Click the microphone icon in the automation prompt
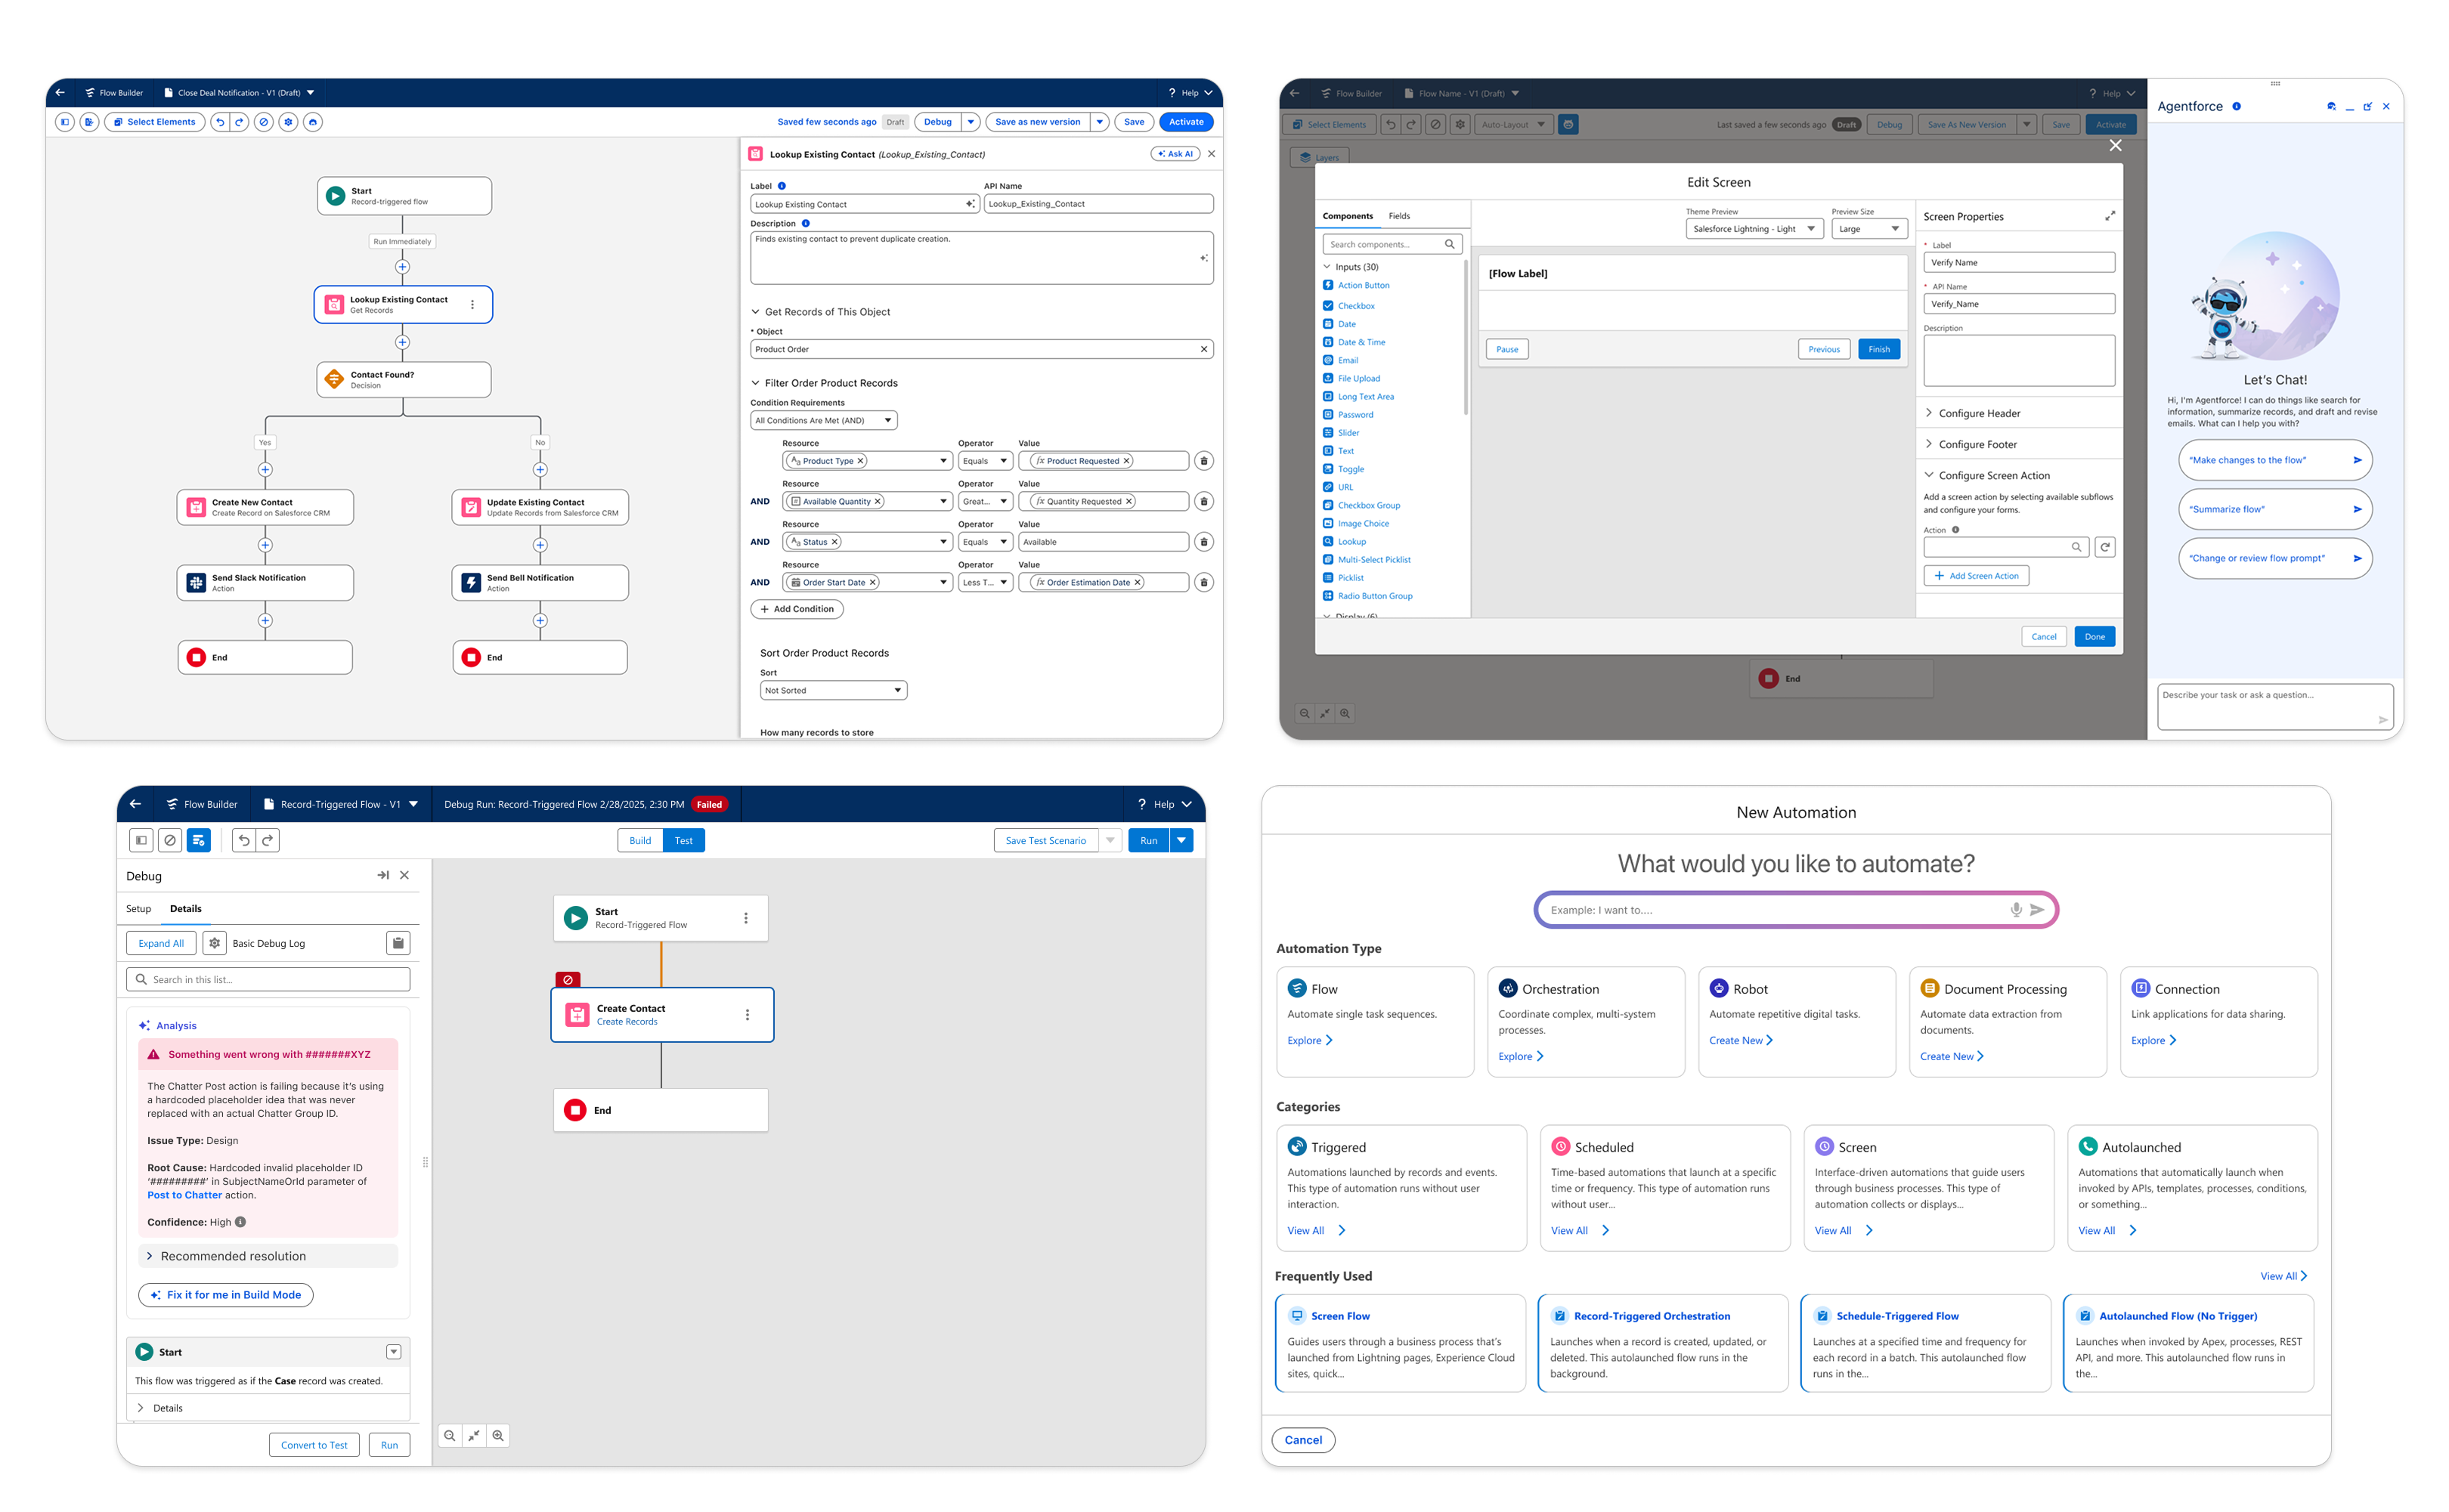This screenshot has height=1512, width=2449. (x=2016, y=910)
